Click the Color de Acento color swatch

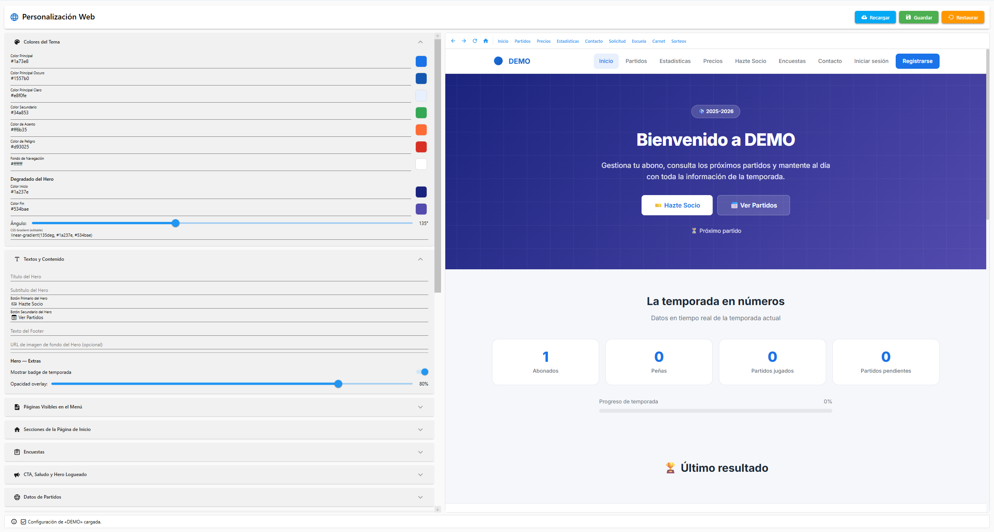(x=421, y=130)
